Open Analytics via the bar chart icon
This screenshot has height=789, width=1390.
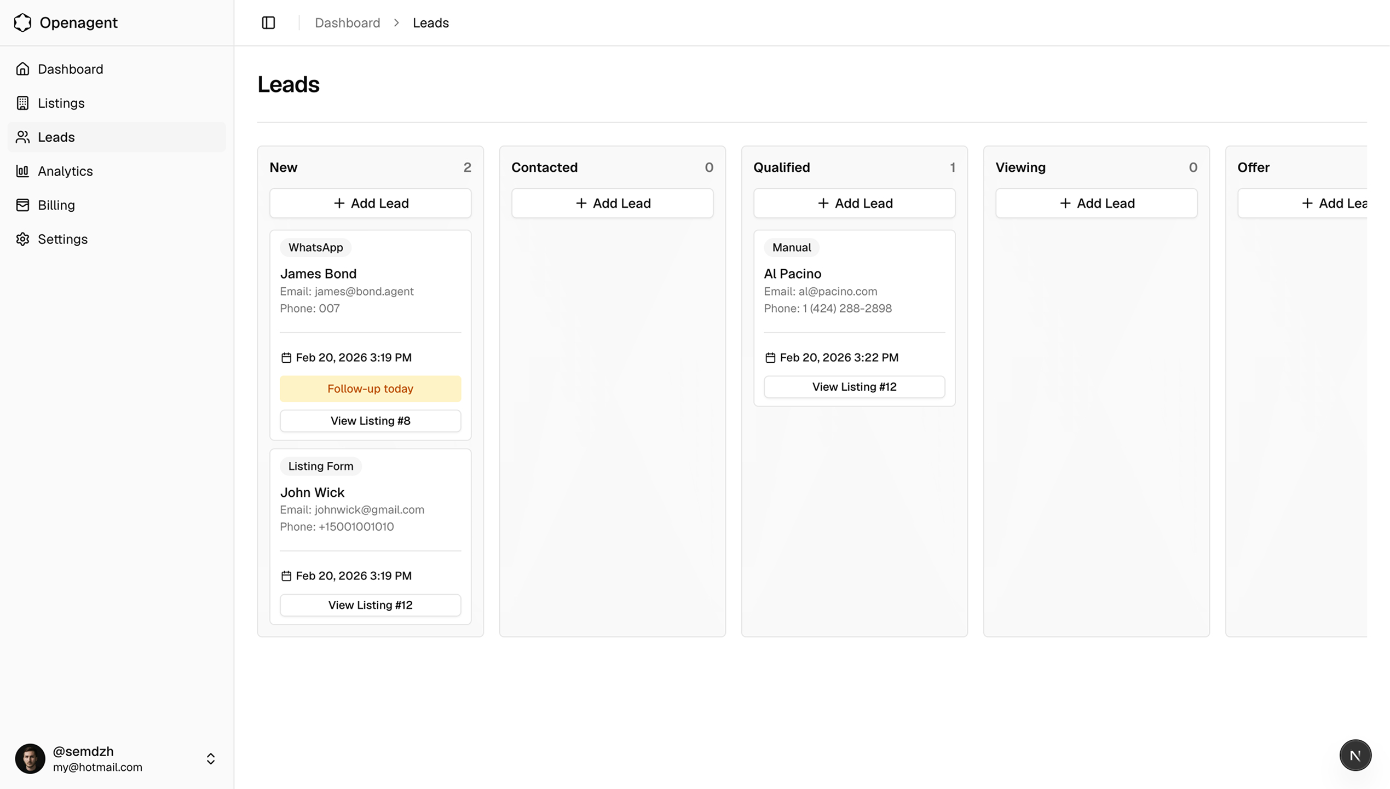pyautogui.click(x=22, y=171)
